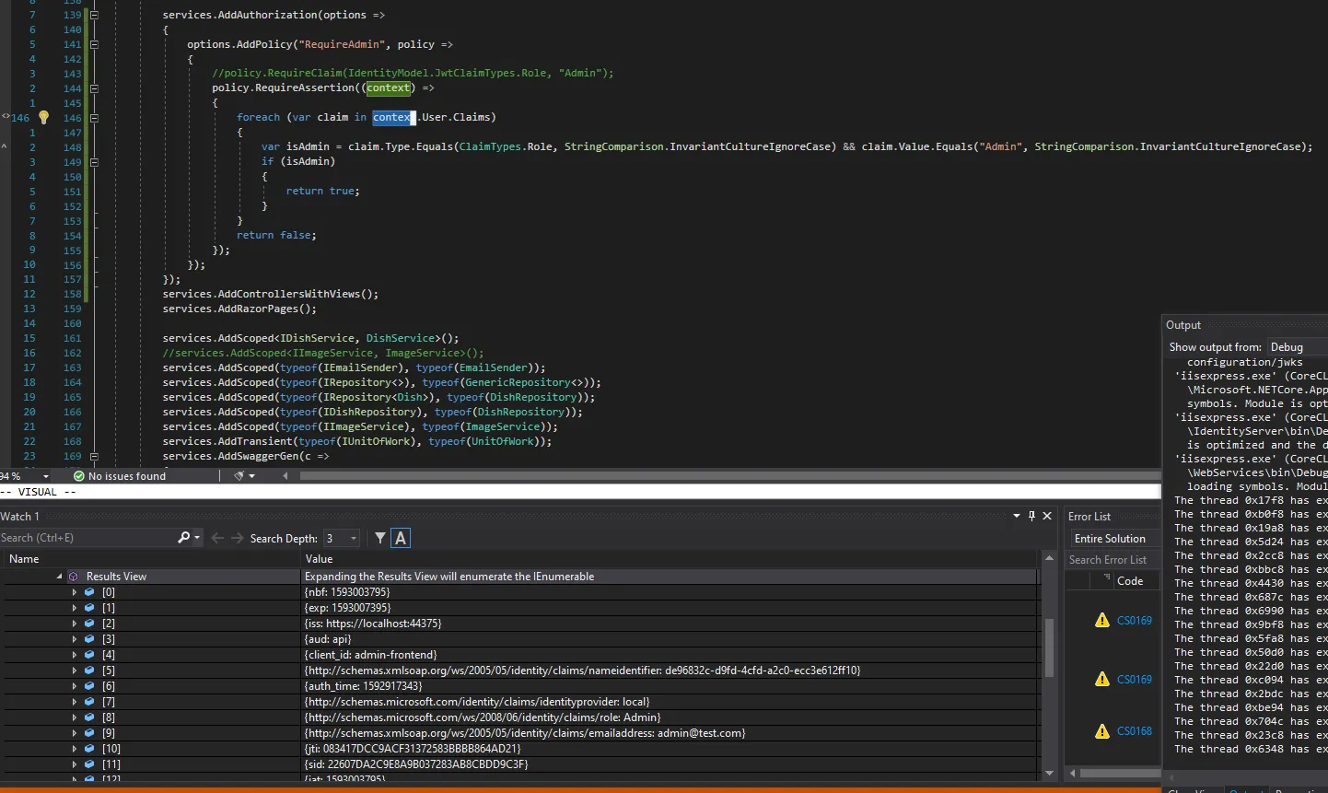Click the Error List panel title
The width and height of the screenshot is (1328, 793).
pos(1089,517)
